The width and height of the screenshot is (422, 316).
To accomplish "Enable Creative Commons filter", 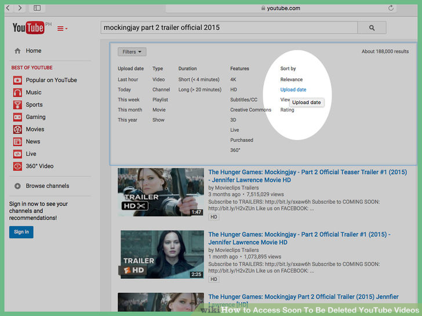I will [250, 109].
